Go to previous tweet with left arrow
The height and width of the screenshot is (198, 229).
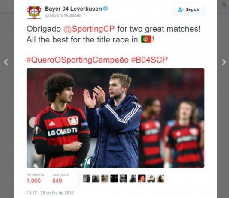[x=6, y=62]
